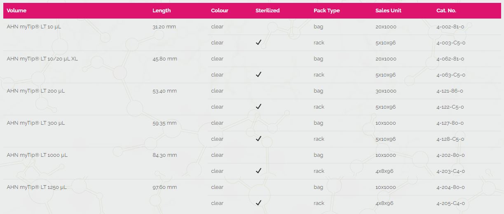
Task: Click AHN myTip LT 1250 µL product name
Action: 37,187
